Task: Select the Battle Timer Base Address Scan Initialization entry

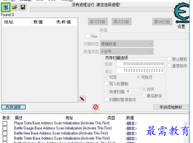Action: [x=62, y=138]
